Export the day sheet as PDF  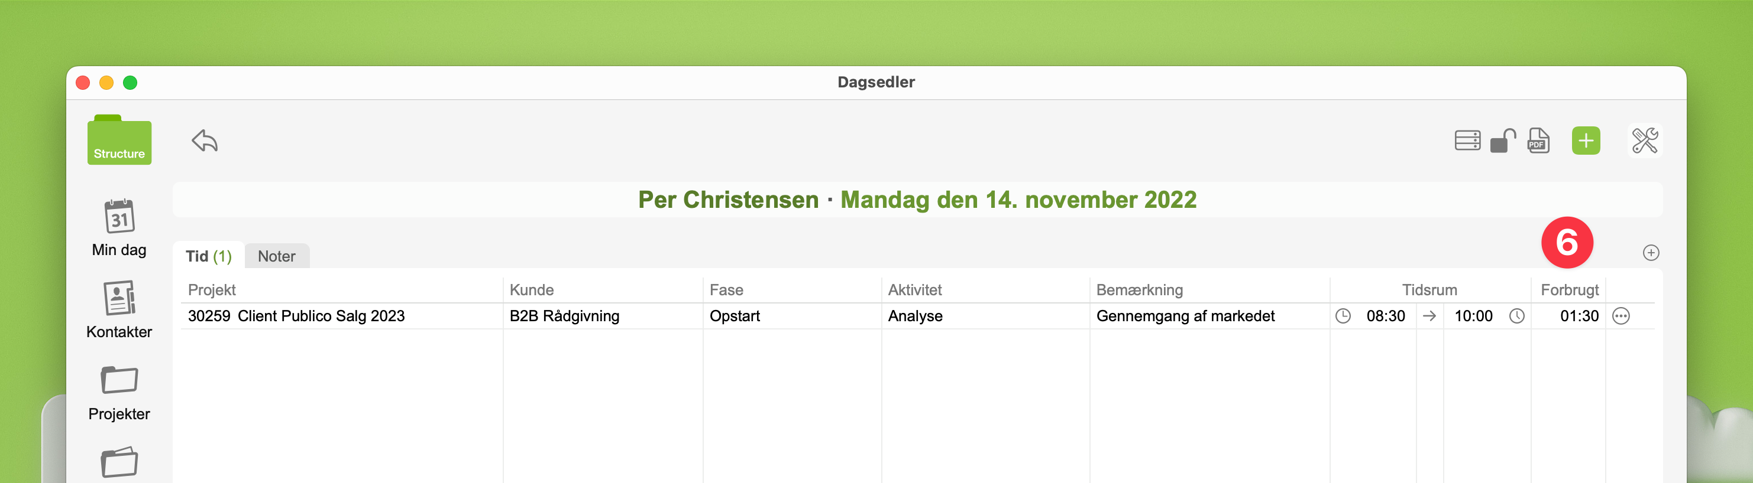pyautogui.click(x=1538, y=141)
